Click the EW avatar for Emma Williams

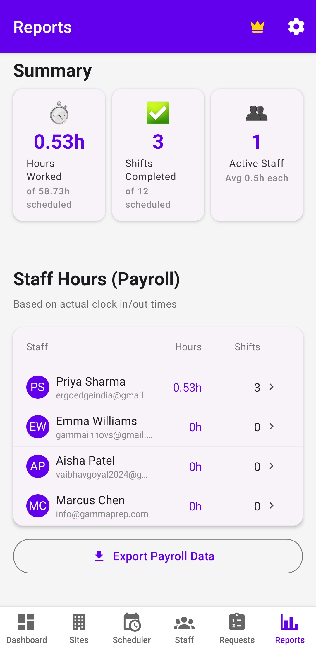38,427
